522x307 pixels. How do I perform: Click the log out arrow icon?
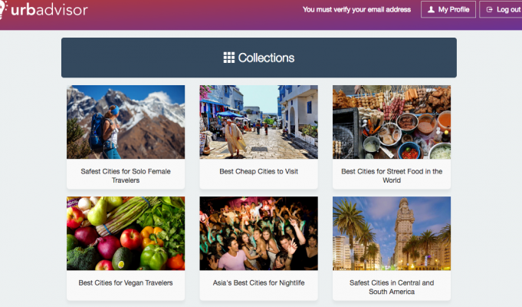click(489, 10)
